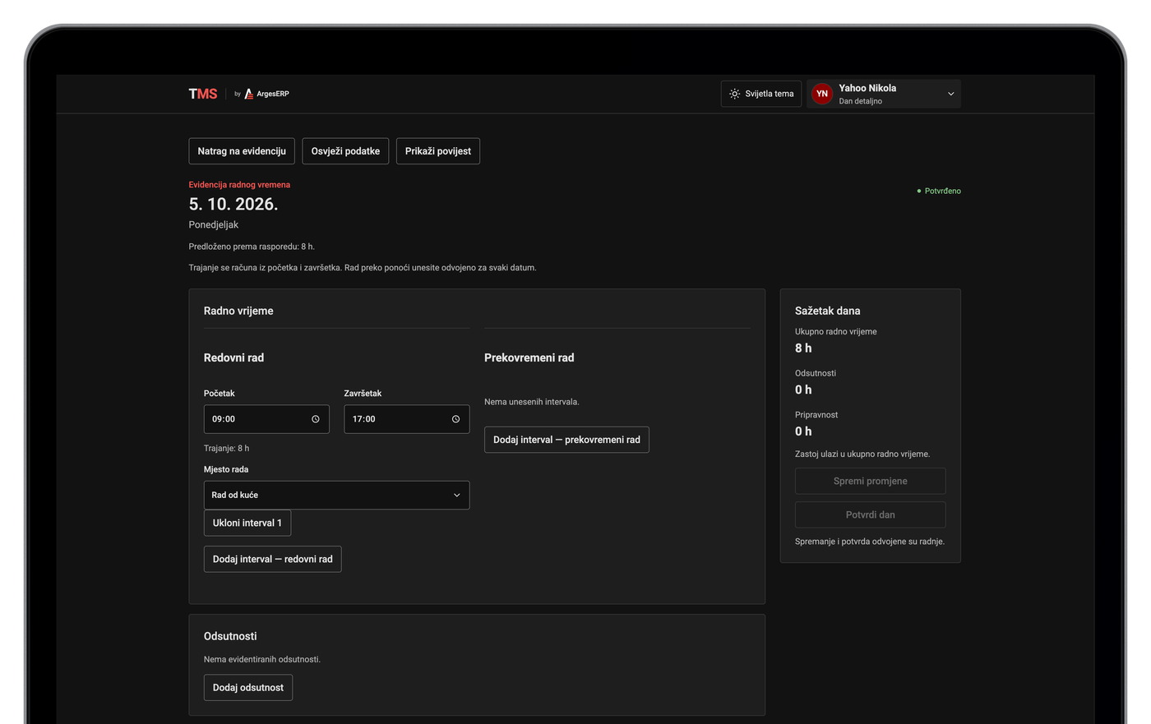Viewport: 1151px width, 724px height.
Task: Open time picker clock icon for Završetak
Action: coord(456,419)
